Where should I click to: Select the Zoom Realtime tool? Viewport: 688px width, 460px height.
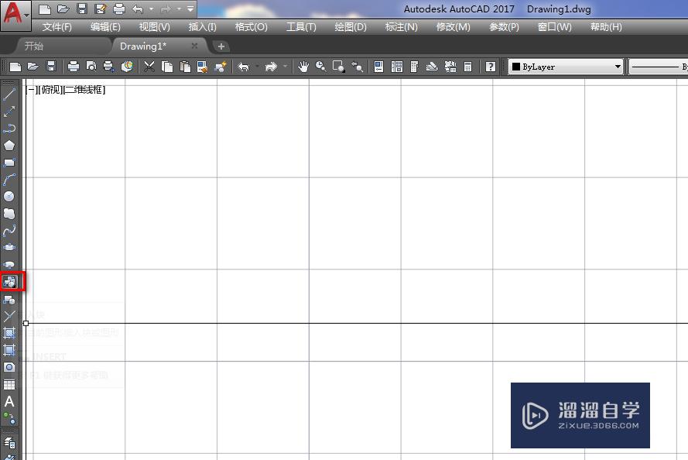[320, 67]
